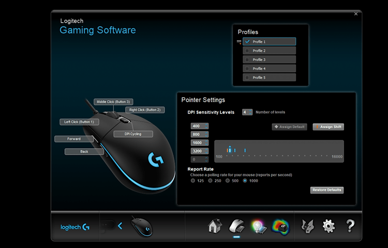This screenshot has height=248, width=388.
Task: Toggle the Profile 1 checkbox
Action: [x=247, y=42]
